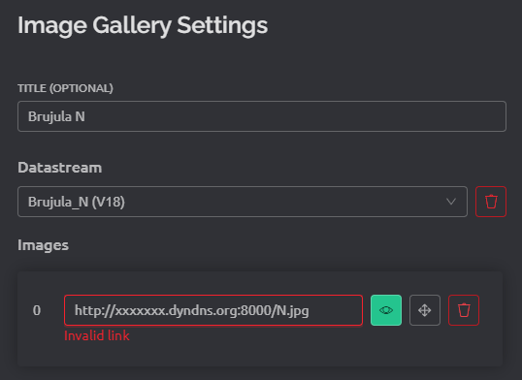Viewport: 522px width, 380px height.
Task: Click into the image URL field
Action: pos(213,310)
